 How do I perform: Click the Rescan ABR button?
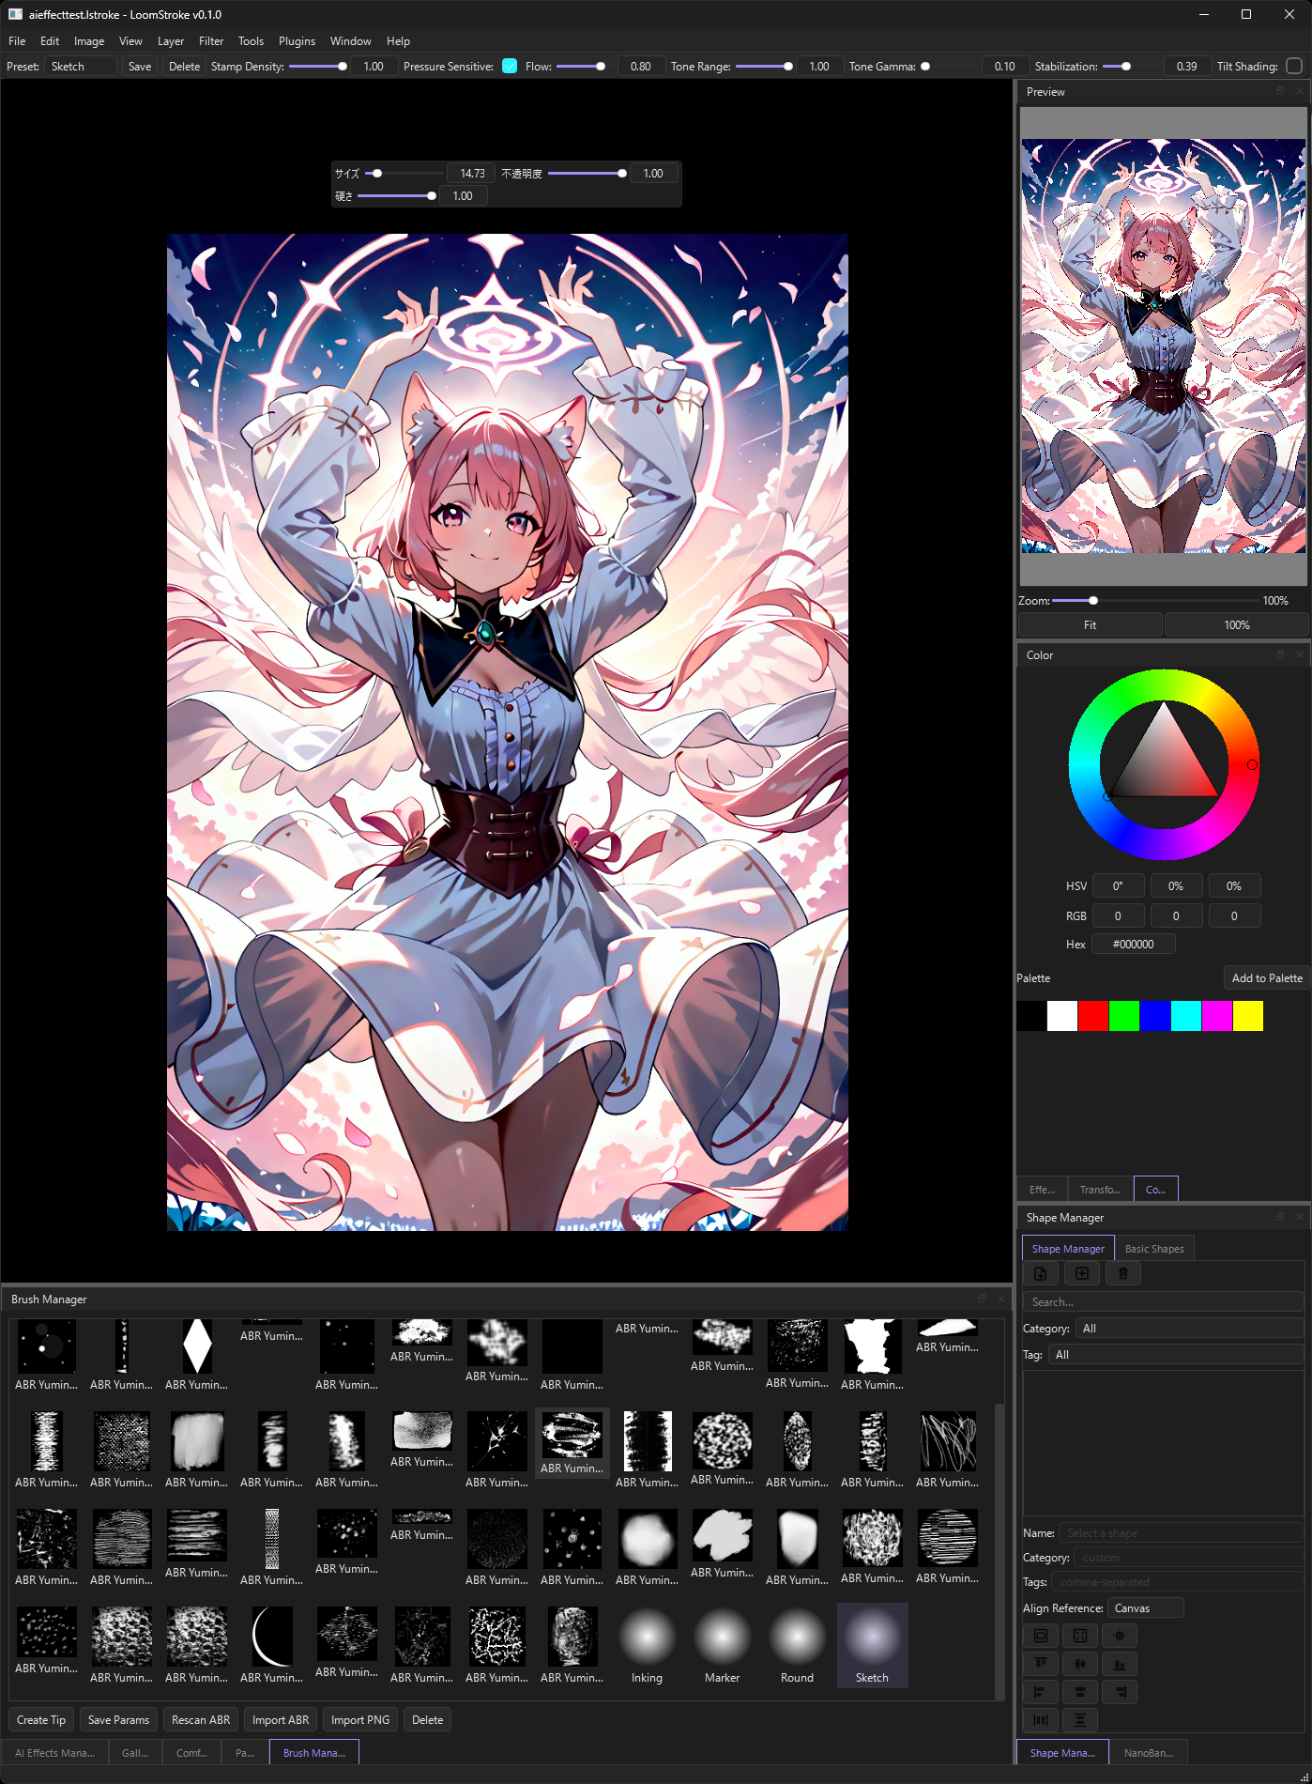coord(201,1720)
